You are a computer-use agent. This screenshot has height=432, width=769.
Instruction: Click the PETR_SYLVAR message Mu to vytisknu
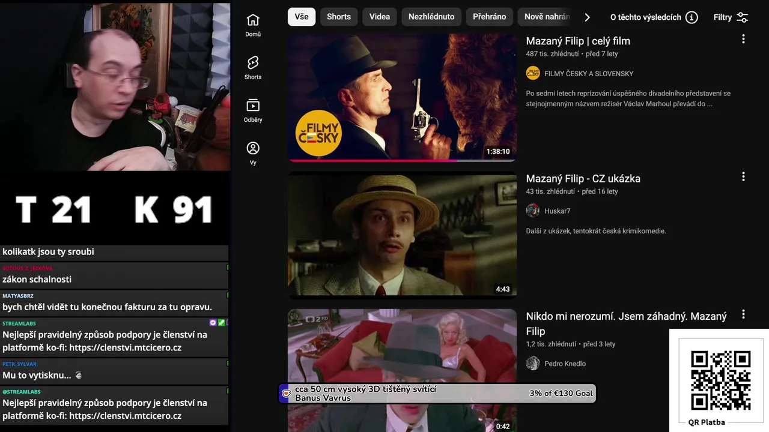pyautogui.click(x=114, y=371)
